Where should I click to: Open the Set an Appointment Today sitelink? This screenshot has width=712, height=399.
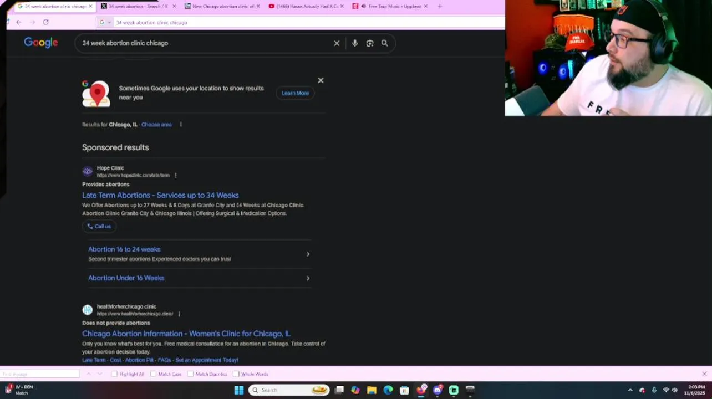click(207, 360)
